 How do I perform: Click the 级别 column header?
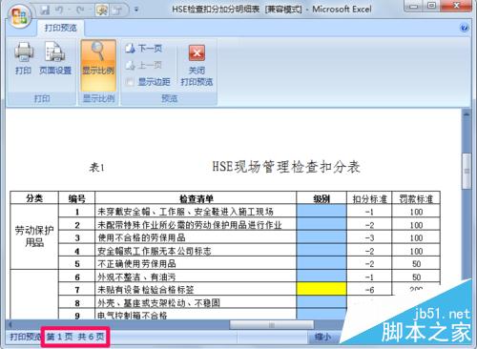click(321, 198)
